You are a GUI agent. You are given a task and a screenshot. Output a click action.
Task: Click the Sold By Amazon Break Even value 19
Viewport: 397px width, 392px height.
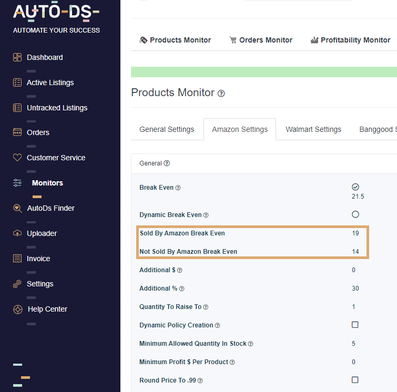point(355,233)
